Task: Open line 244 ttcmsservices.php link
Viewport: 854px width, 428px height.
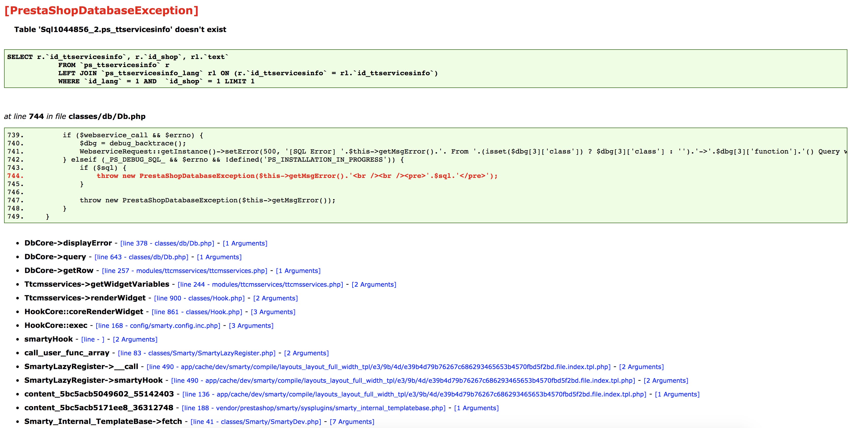Action: [260, 284]
